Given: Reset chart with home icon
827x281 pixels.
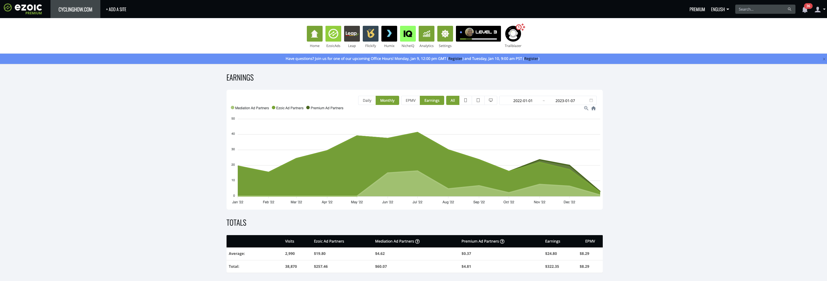Looking at the screenshot, I should [593, 108].
